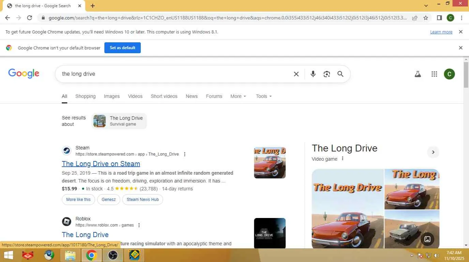469x262 pixels.
Task: View site information lock icon
Action: coord(43,18)
